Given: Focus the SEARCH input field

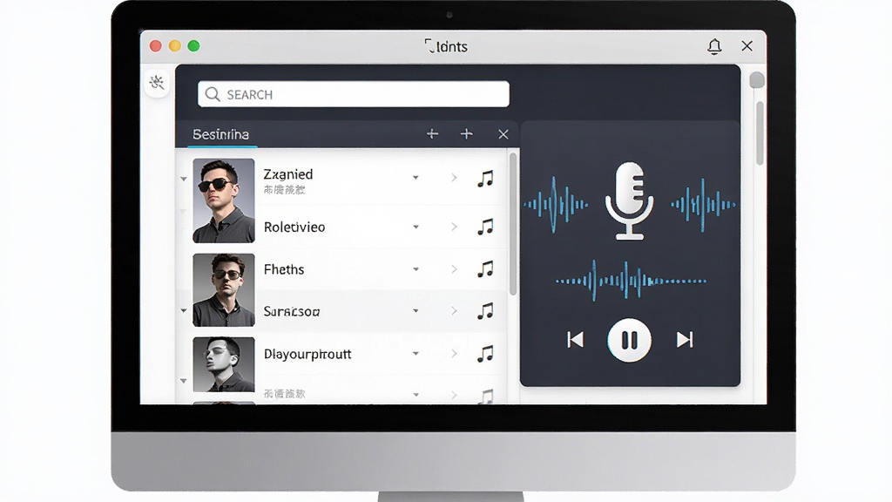Looking at the screenshot, I should tap(354, 94).
